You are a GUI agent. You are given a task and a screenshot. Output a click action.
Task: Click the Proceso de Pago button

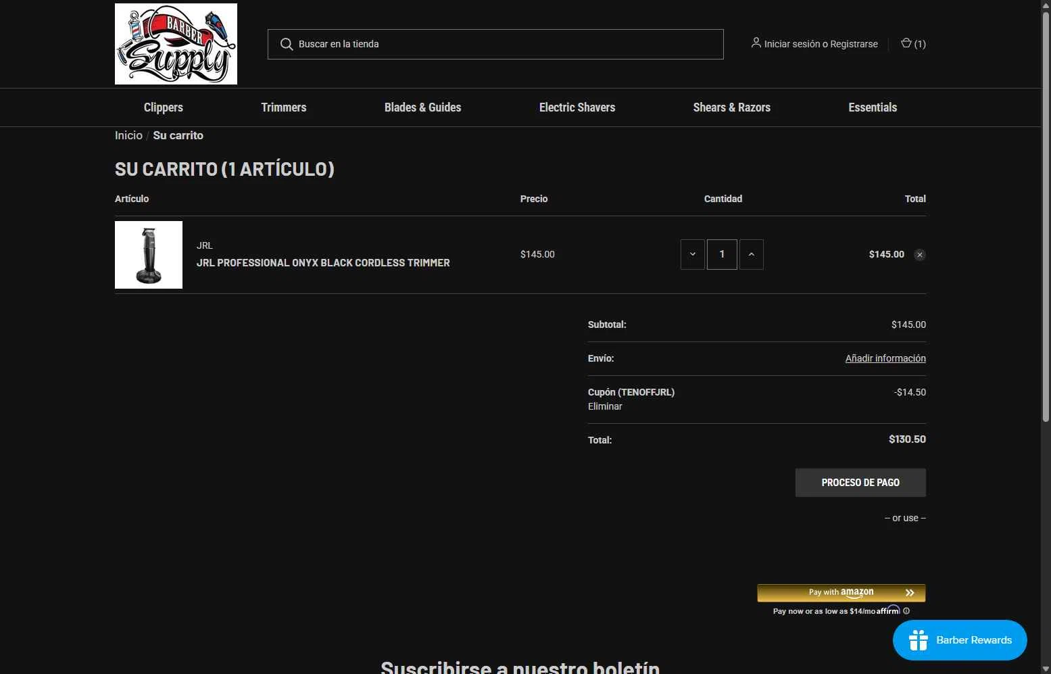tap(860, 483)
